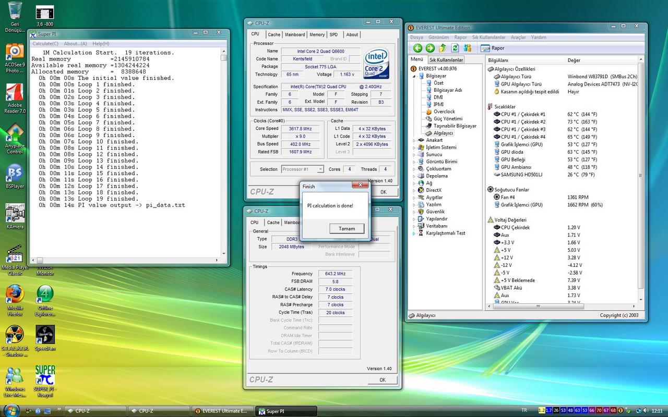Open the Sık Kullanılanlar tab in EVEREST

446,60
